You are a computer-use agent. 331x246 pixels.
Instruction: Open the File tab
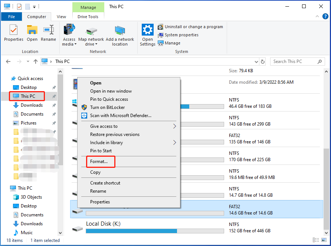tap(12, 17)
